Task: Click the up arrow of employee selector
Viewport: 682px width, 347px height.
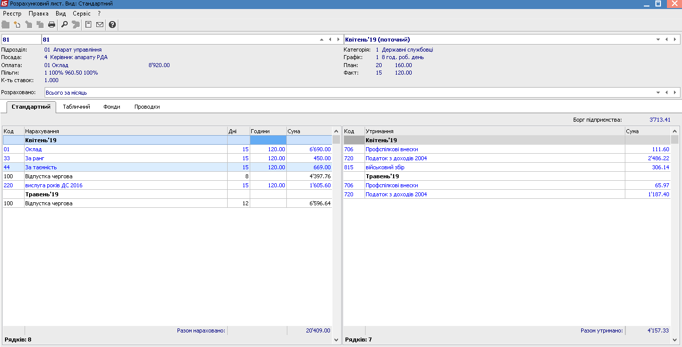Action: (x=321, y=40)
